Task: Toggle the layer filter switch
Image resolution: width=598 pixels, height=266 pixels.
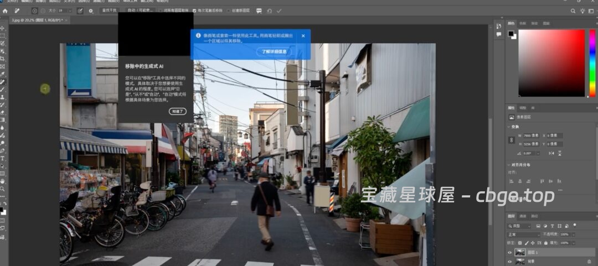Action: point(575,226)
